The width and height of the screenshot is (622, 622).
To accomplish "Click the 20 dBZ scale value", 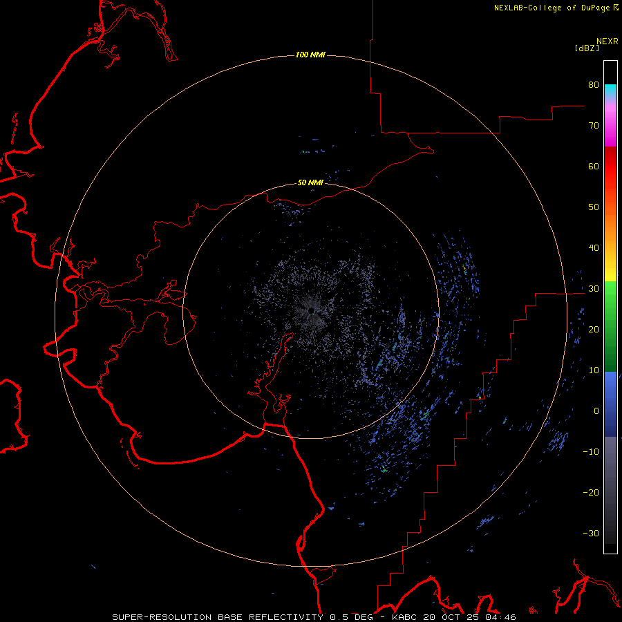I will click(x=594, y=329).
